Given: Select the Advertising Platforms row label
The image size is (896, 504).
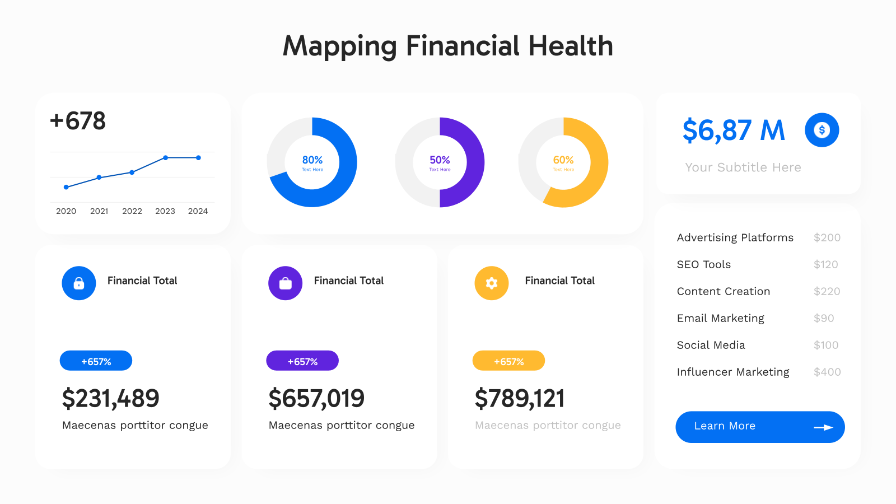Looking at the screenshot, I should [735, 237].
